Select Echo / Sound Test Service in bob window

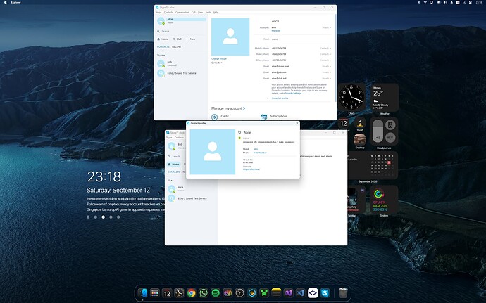click(192, 198)
